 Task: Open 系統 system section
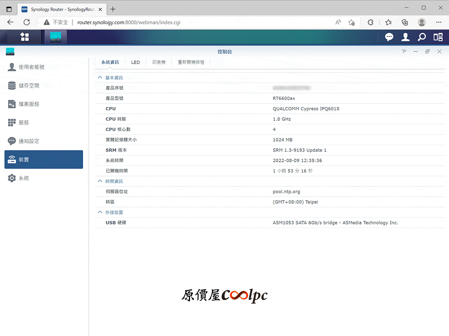pyautogui.click(x=44, y=178)
